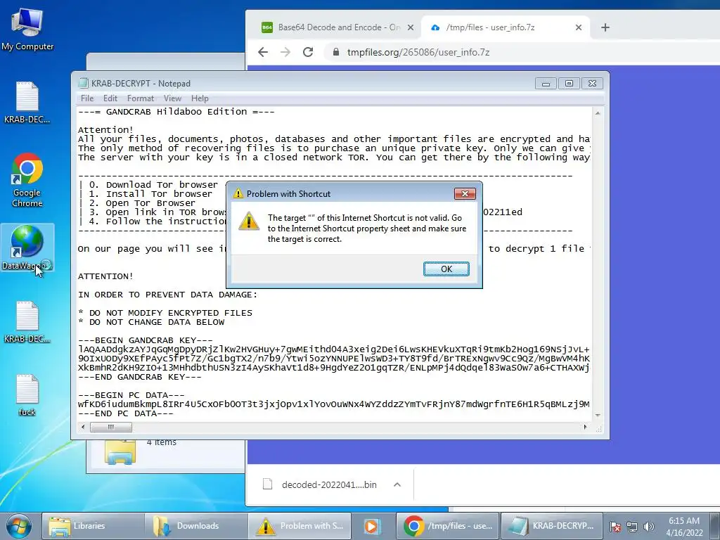Open the volume speaker tray icon
This screenshot has height=540, width=720.
(x=648, y=527)
